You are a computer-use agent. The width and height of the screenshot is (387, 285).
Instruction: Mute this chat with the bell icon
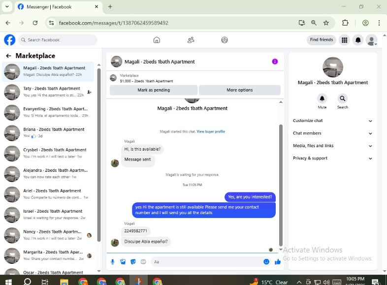point(322,98)
